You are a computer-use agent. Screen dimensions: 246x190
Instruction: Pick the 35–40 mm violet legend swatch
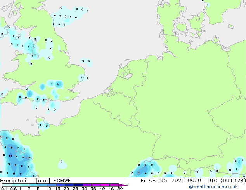[x=96, y=185]
